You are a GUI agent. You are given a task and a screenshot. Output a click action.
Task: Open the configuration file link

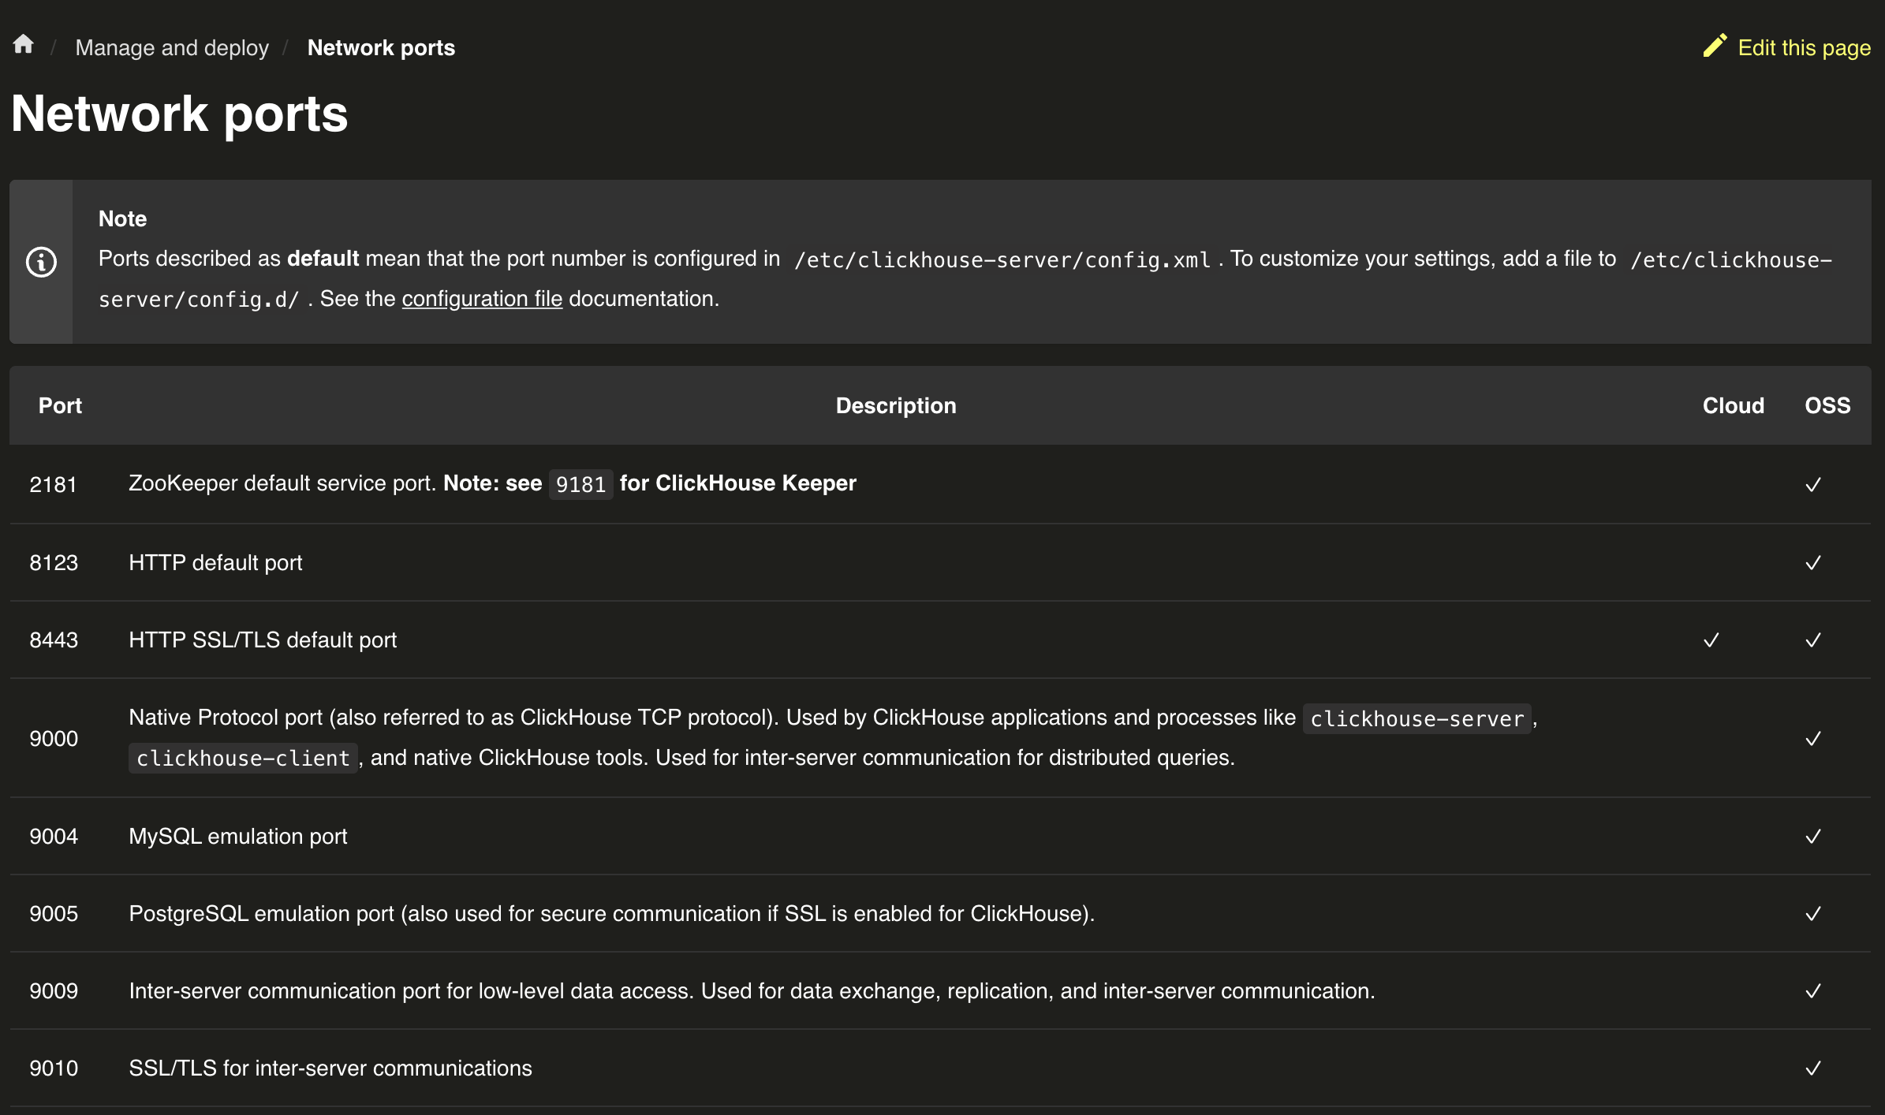pyautogui.click(x=482, y=299)
